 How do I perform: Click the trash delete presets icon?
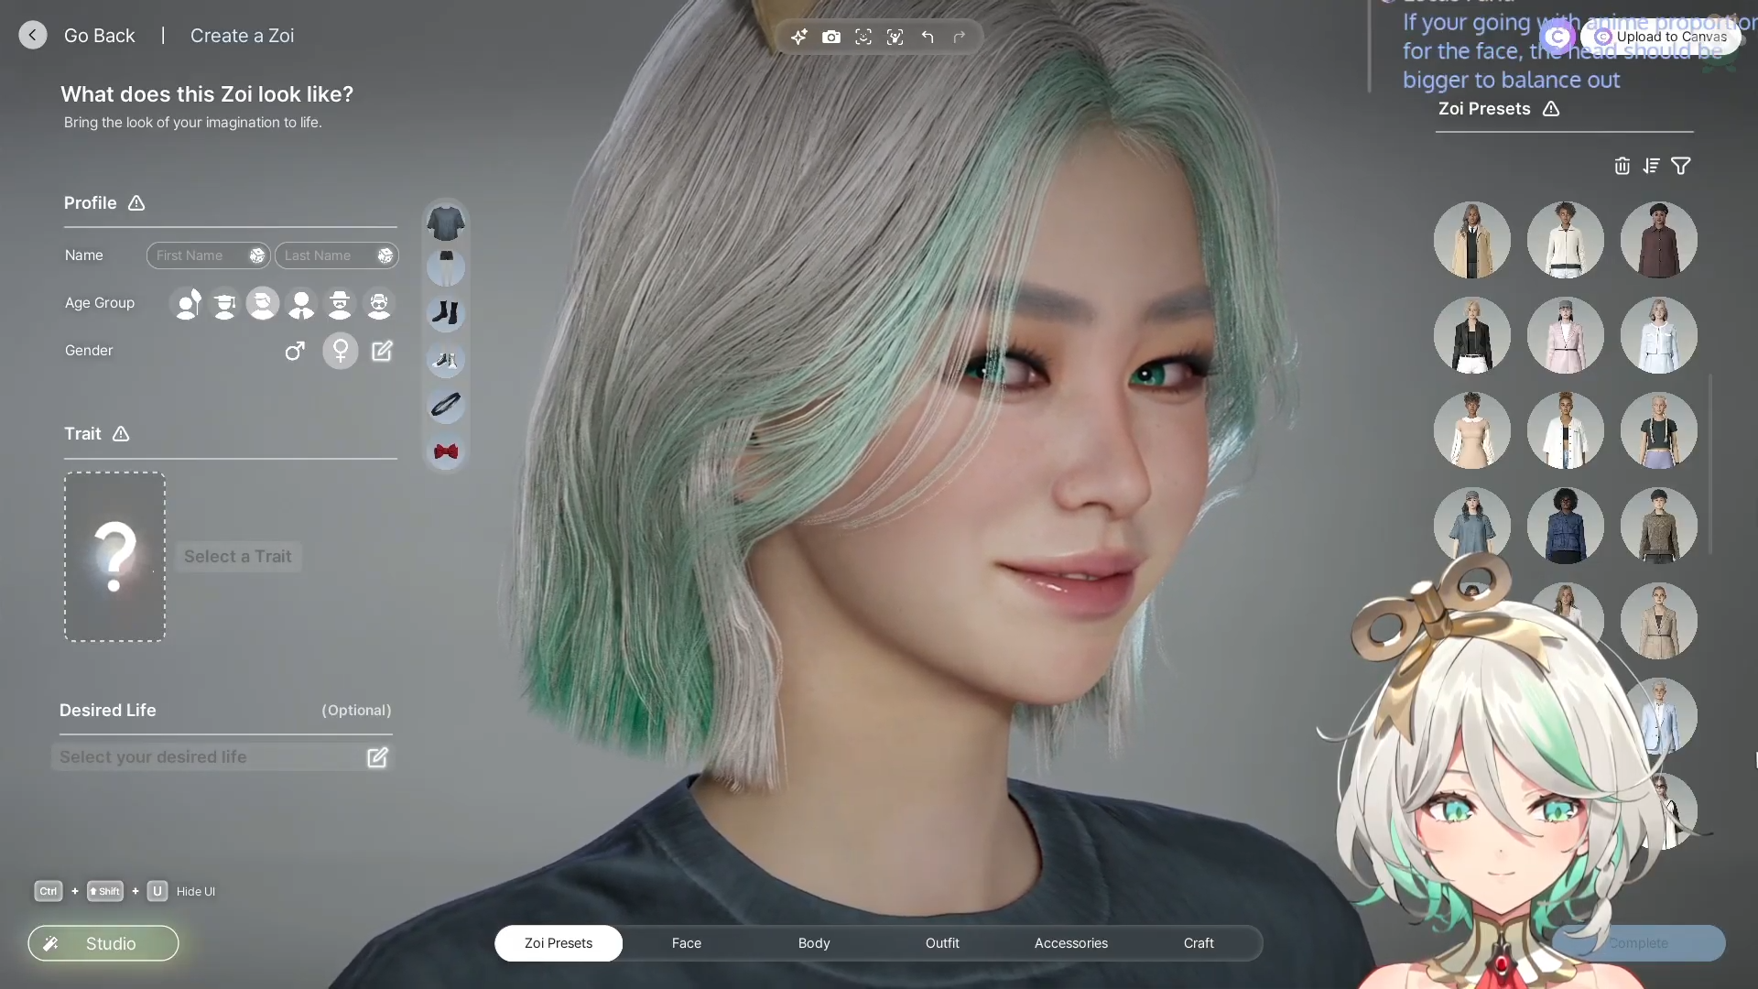pos(1622,166)
